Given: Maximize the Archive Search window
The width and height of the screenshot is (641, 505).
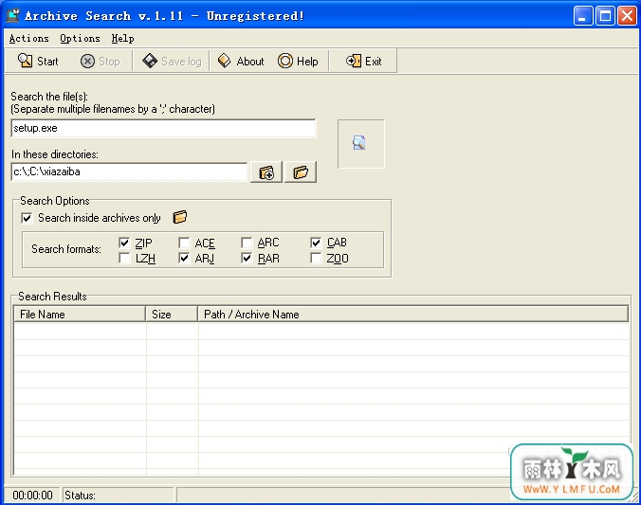Looking at the screenshot, I should (605, 16).
